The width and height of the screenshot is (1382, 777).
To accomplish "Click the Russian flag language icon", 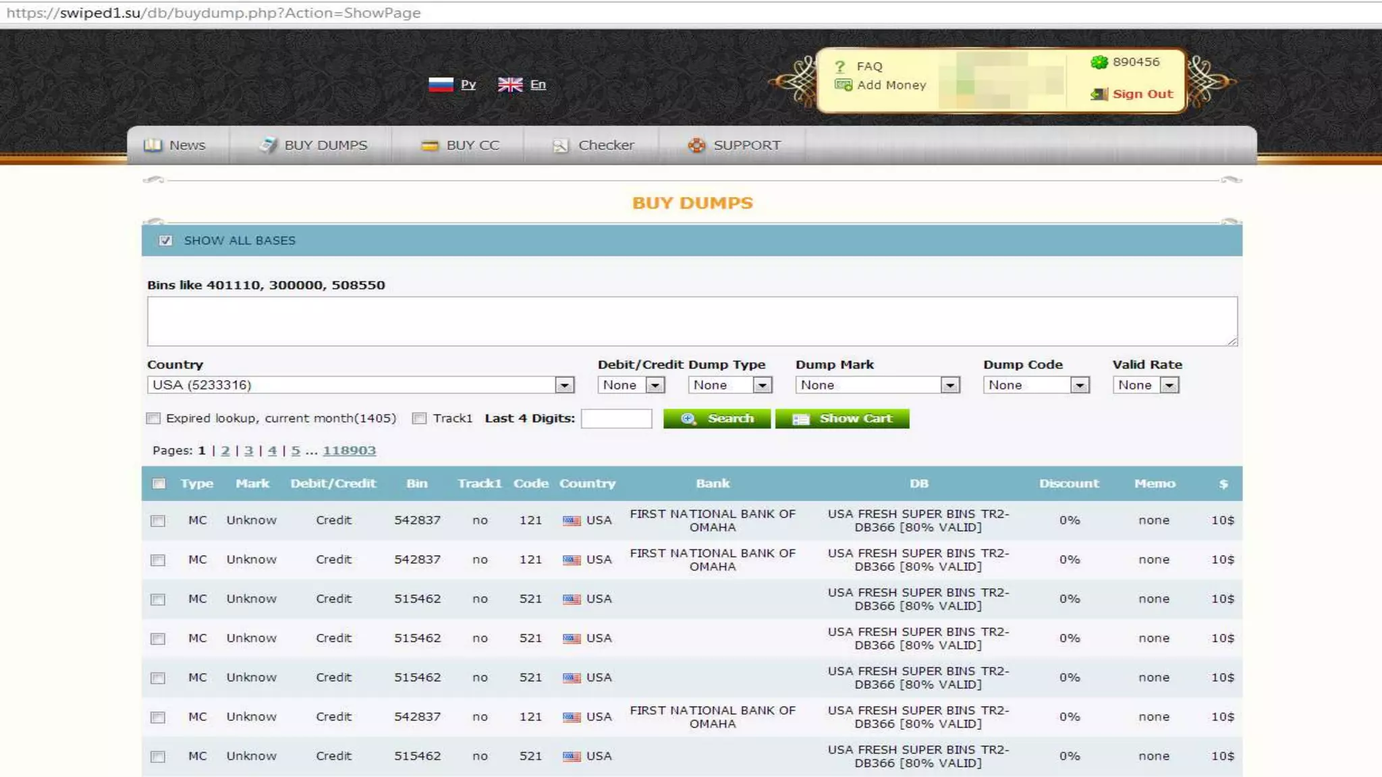I will [x=441, y=84].
